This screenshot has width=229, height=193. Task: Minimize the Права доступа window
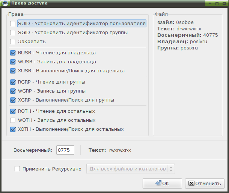[x=210, y=3]
